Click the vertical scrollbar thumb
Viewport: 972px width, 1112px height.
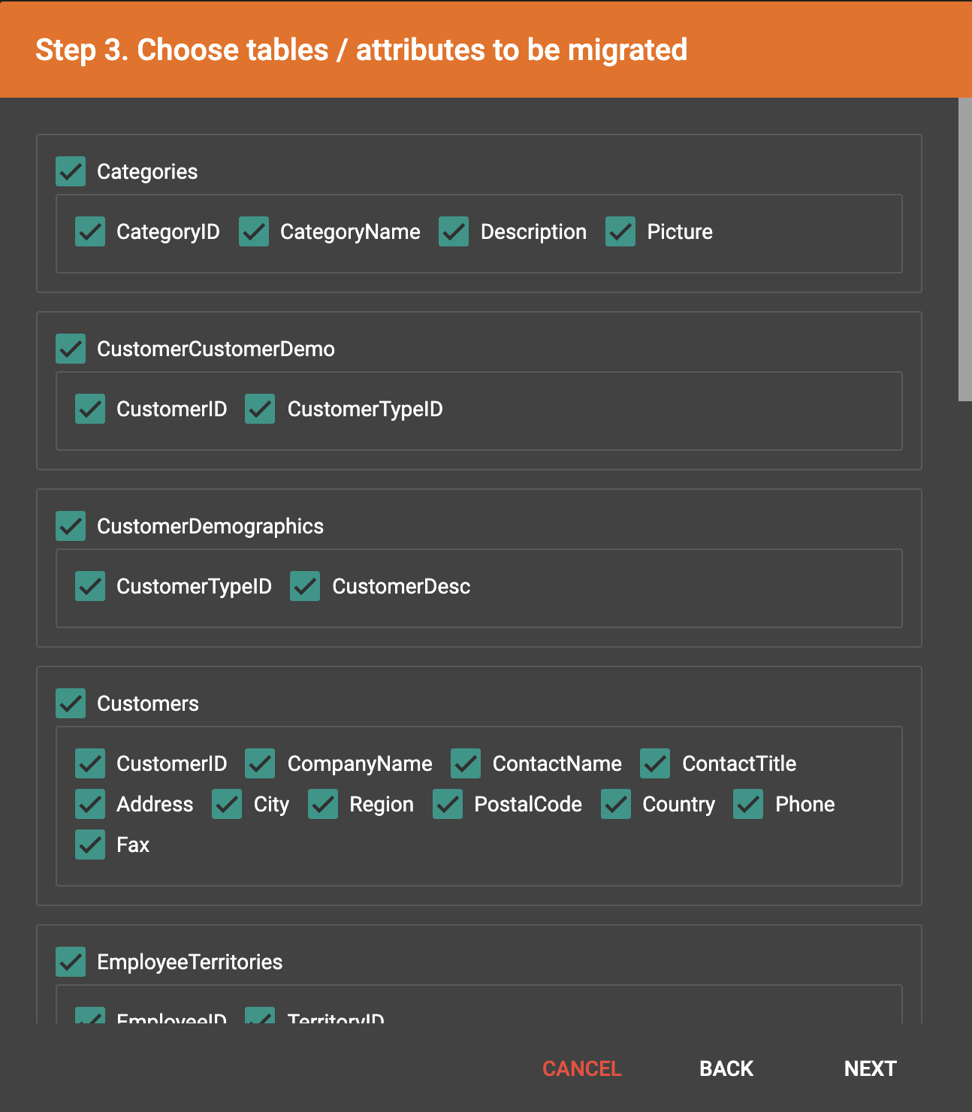pos(964,249)
